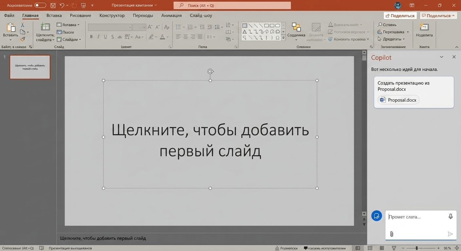Click the decrease font size icon
The height and width of the screenshot is (251, 461).
click(x=157, y=27)
